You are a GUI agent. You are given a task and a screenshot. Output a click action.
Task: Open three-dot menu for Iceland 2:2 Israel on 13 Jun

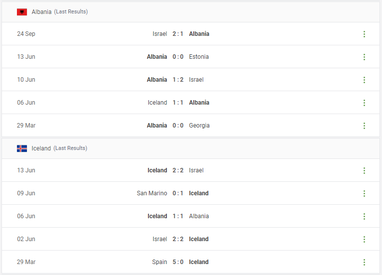click(x=364, y=170)
